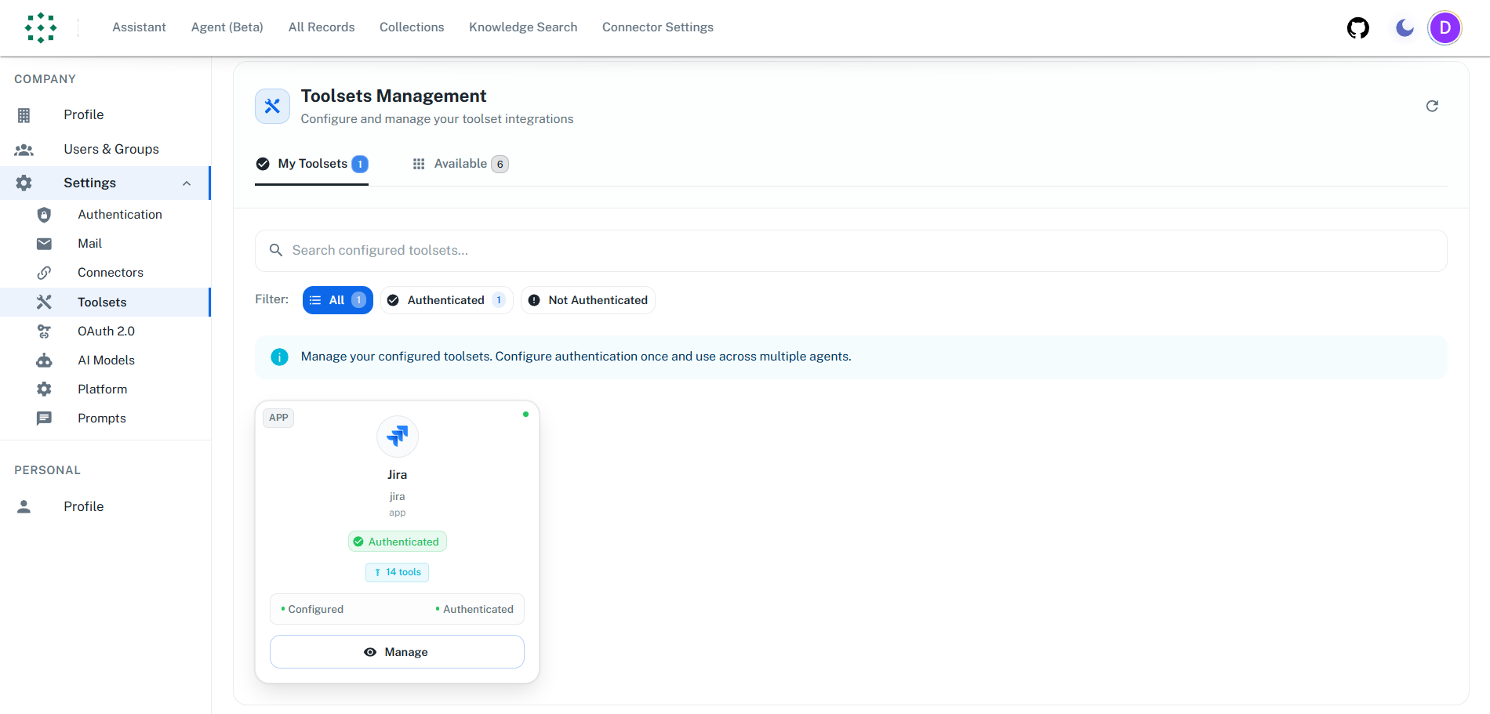
Task: Click the Toolsets wrench icon in Settings
Action: [x=44, y=302]
